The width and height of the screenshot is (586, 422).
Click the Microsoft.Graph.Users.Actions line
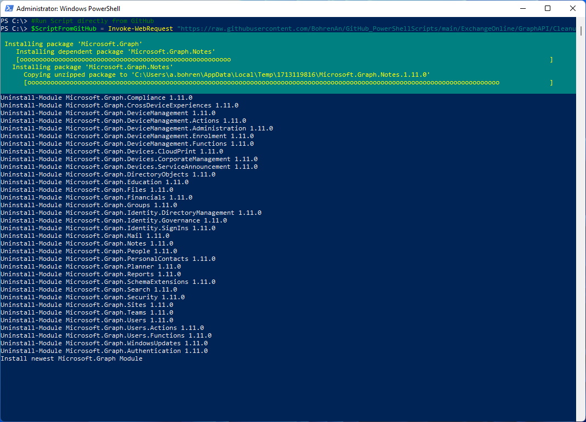(103, 328)
